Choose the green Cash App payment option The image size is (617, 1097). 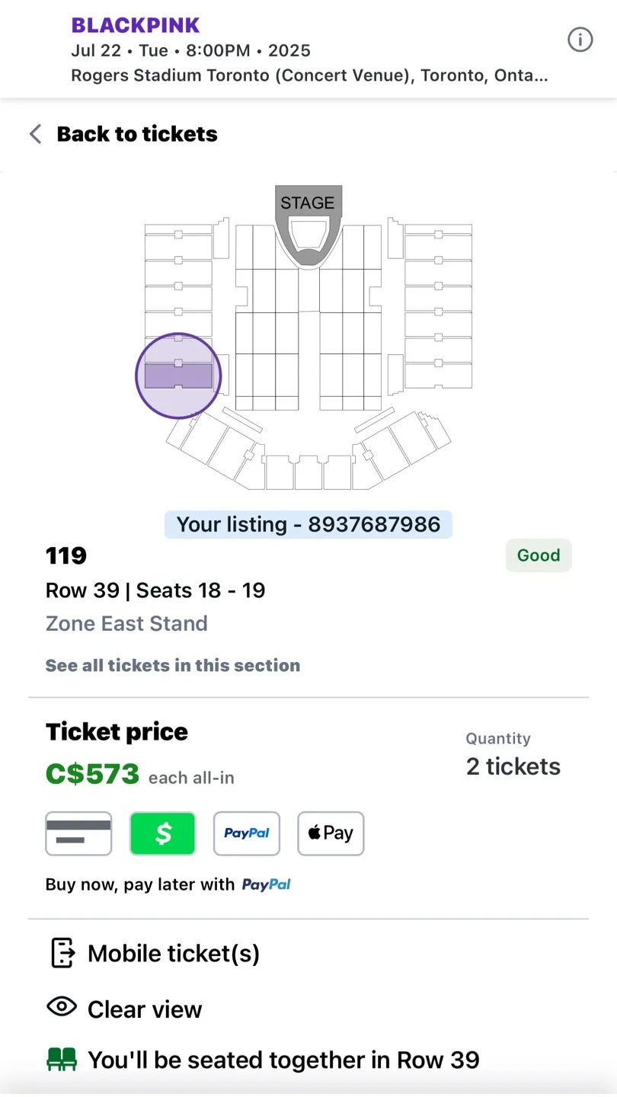coord(163,833)
